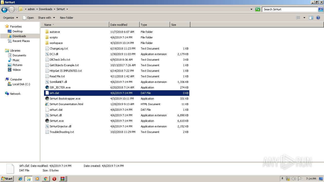Open Opera browser from taskbar
The image size is (324, 182).
coord(54,179)
